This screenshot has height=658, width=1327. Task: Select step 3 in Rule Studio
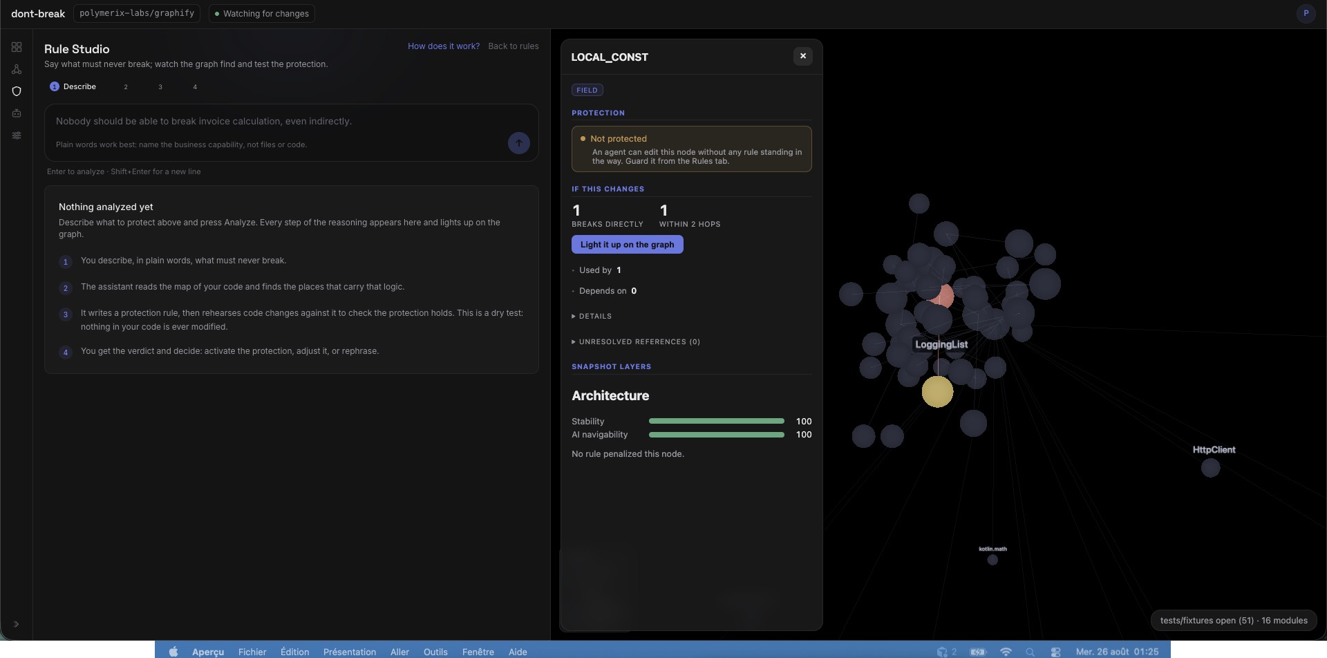coord(160,86)
